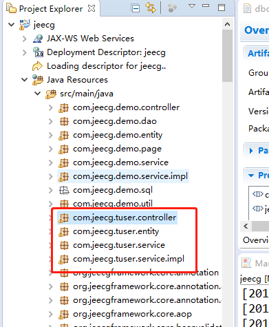This screenshot has width=269, height=327.
Task: Click the Collapse All toolbar icon
Action: [x=136, y=8]
